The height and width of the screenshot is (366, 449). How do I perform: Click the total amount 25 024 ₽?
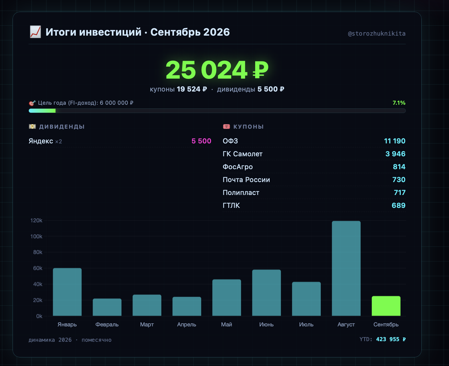(x=217, y=70)
